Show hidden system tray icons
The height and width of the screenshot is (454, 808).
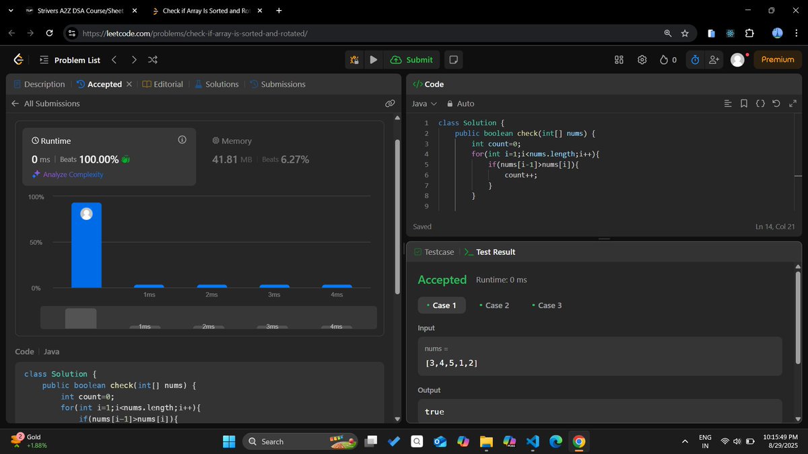point(685,441)
